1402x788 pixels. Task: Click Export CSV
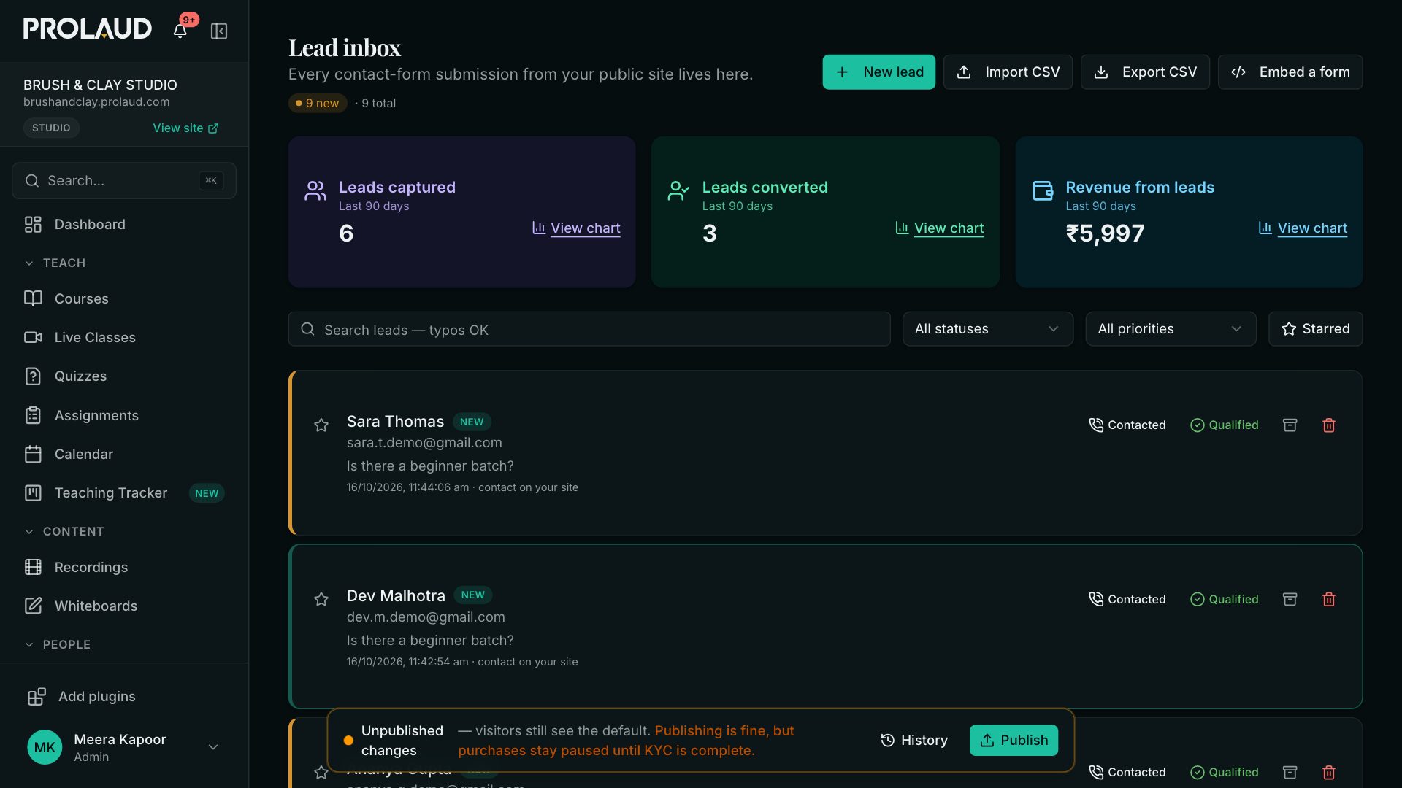coord(1145,72)
